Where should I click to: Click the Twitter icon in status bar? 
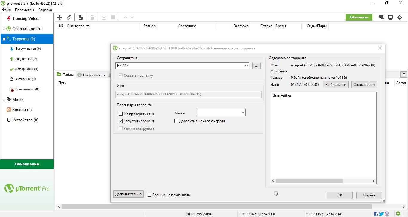381,214
